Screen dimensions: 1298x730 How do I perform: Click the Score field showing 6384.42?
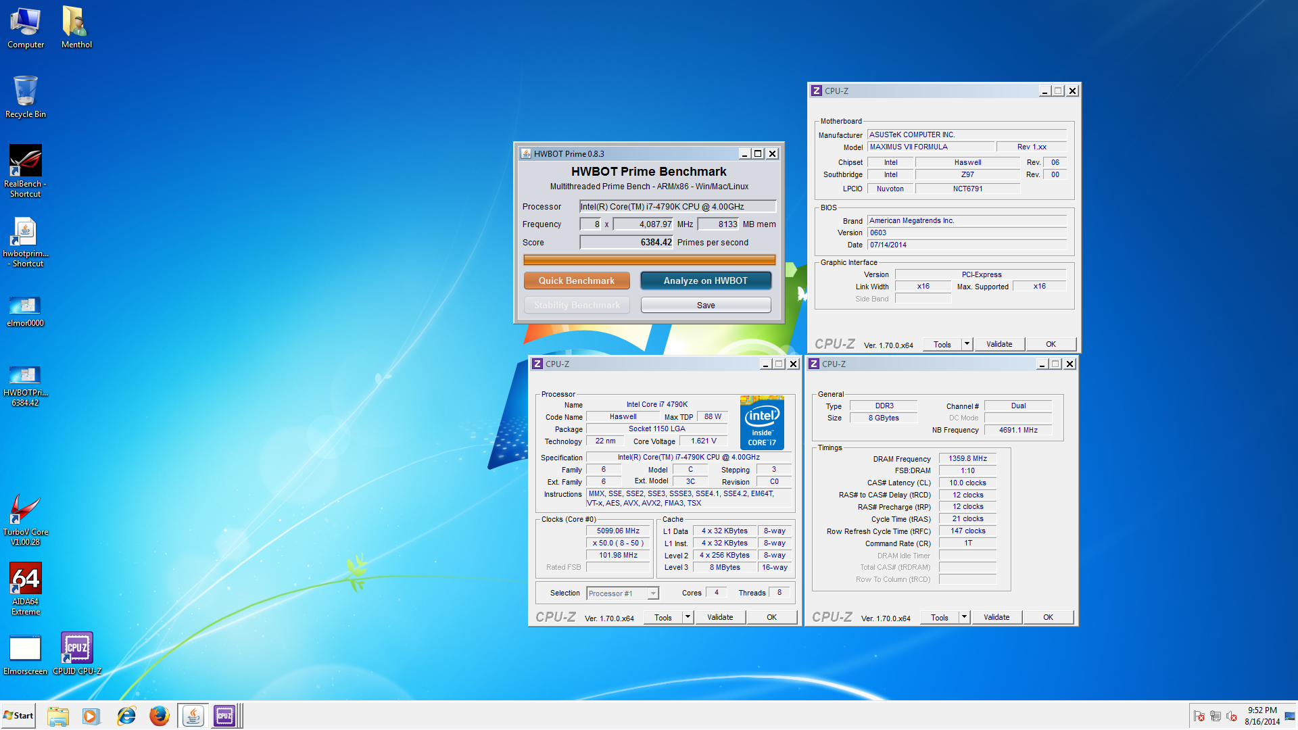click(627, 243)
